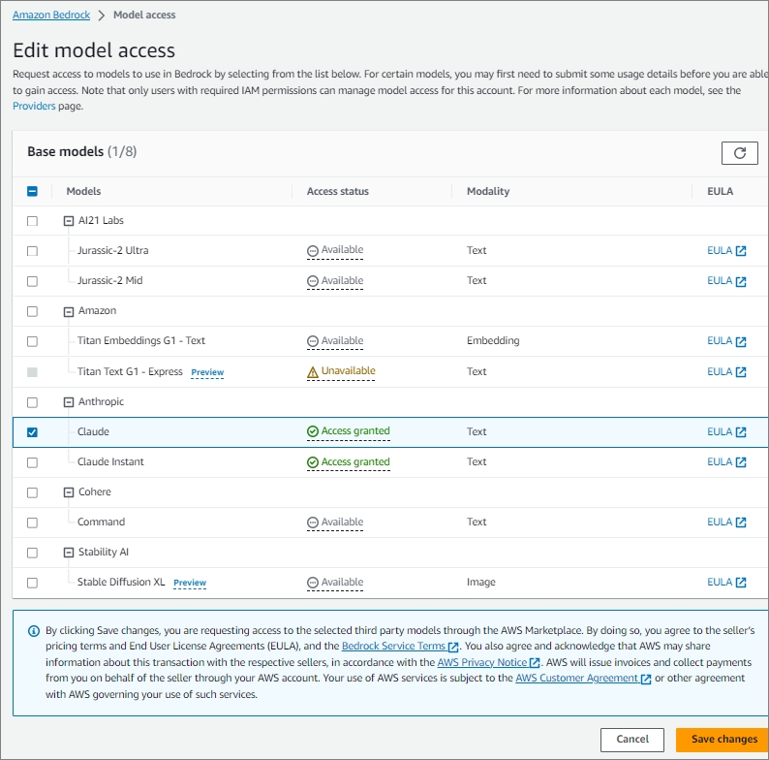
Task: Click the Unavailable warning triangle icon
Action: [x=313, y=372]
